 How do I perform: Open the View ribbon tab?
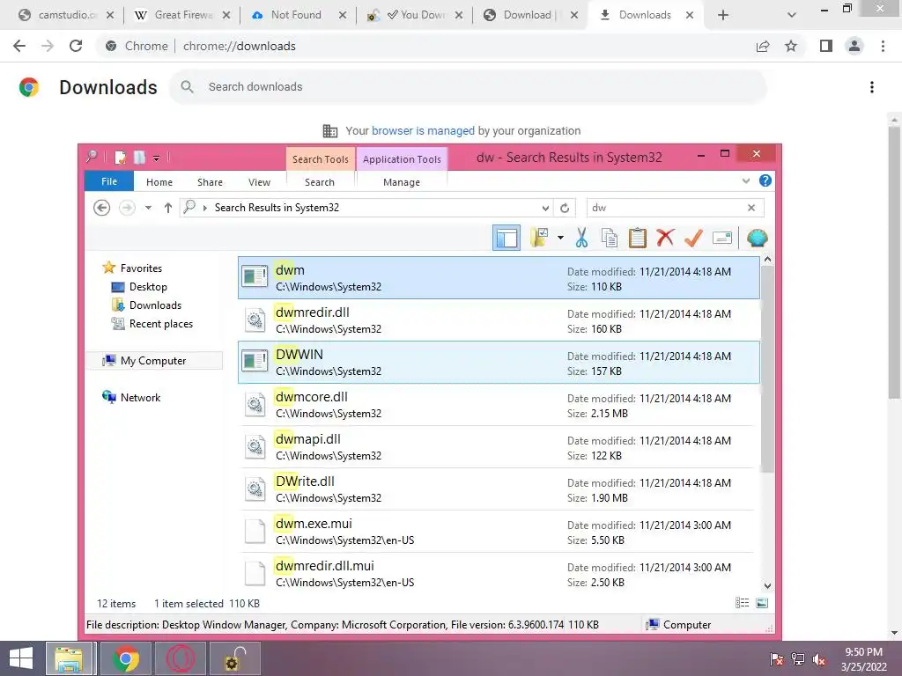260,182
